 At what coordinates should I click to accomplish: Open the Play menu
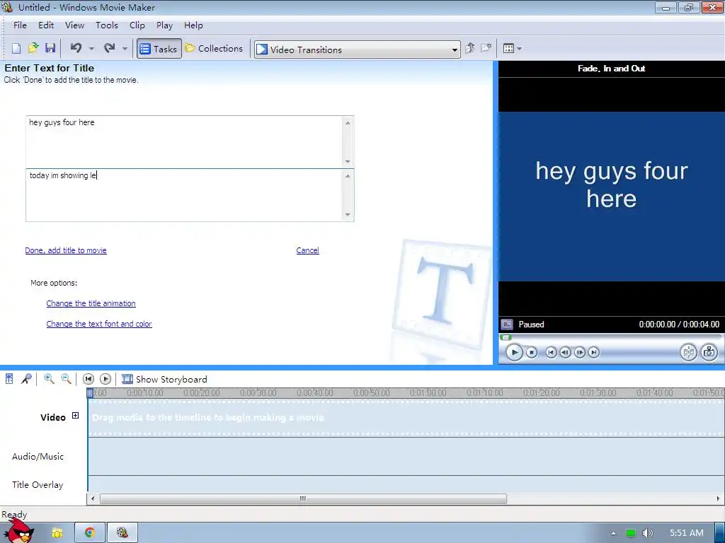(x=164, y=25)
